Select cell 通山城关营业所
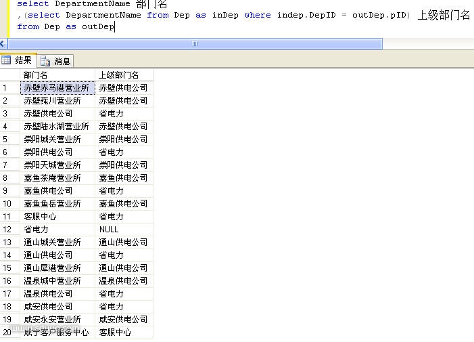Viewport: 474px width, 342px height. point(57,242)
